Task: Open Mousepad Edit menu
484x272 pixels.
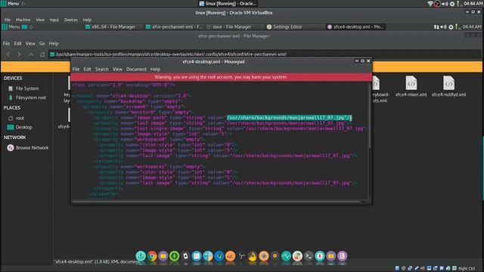Action: click(88, 69)
